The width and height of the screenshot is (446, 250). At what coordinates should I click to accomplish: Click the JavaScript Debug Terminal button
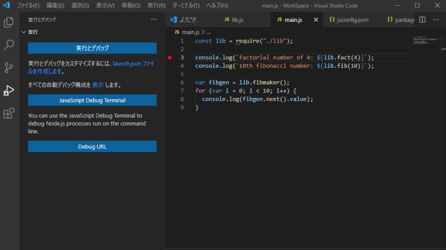(92, 101)
